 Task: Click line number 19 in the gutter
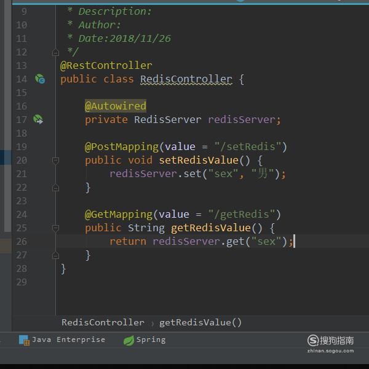coord(22,147)
